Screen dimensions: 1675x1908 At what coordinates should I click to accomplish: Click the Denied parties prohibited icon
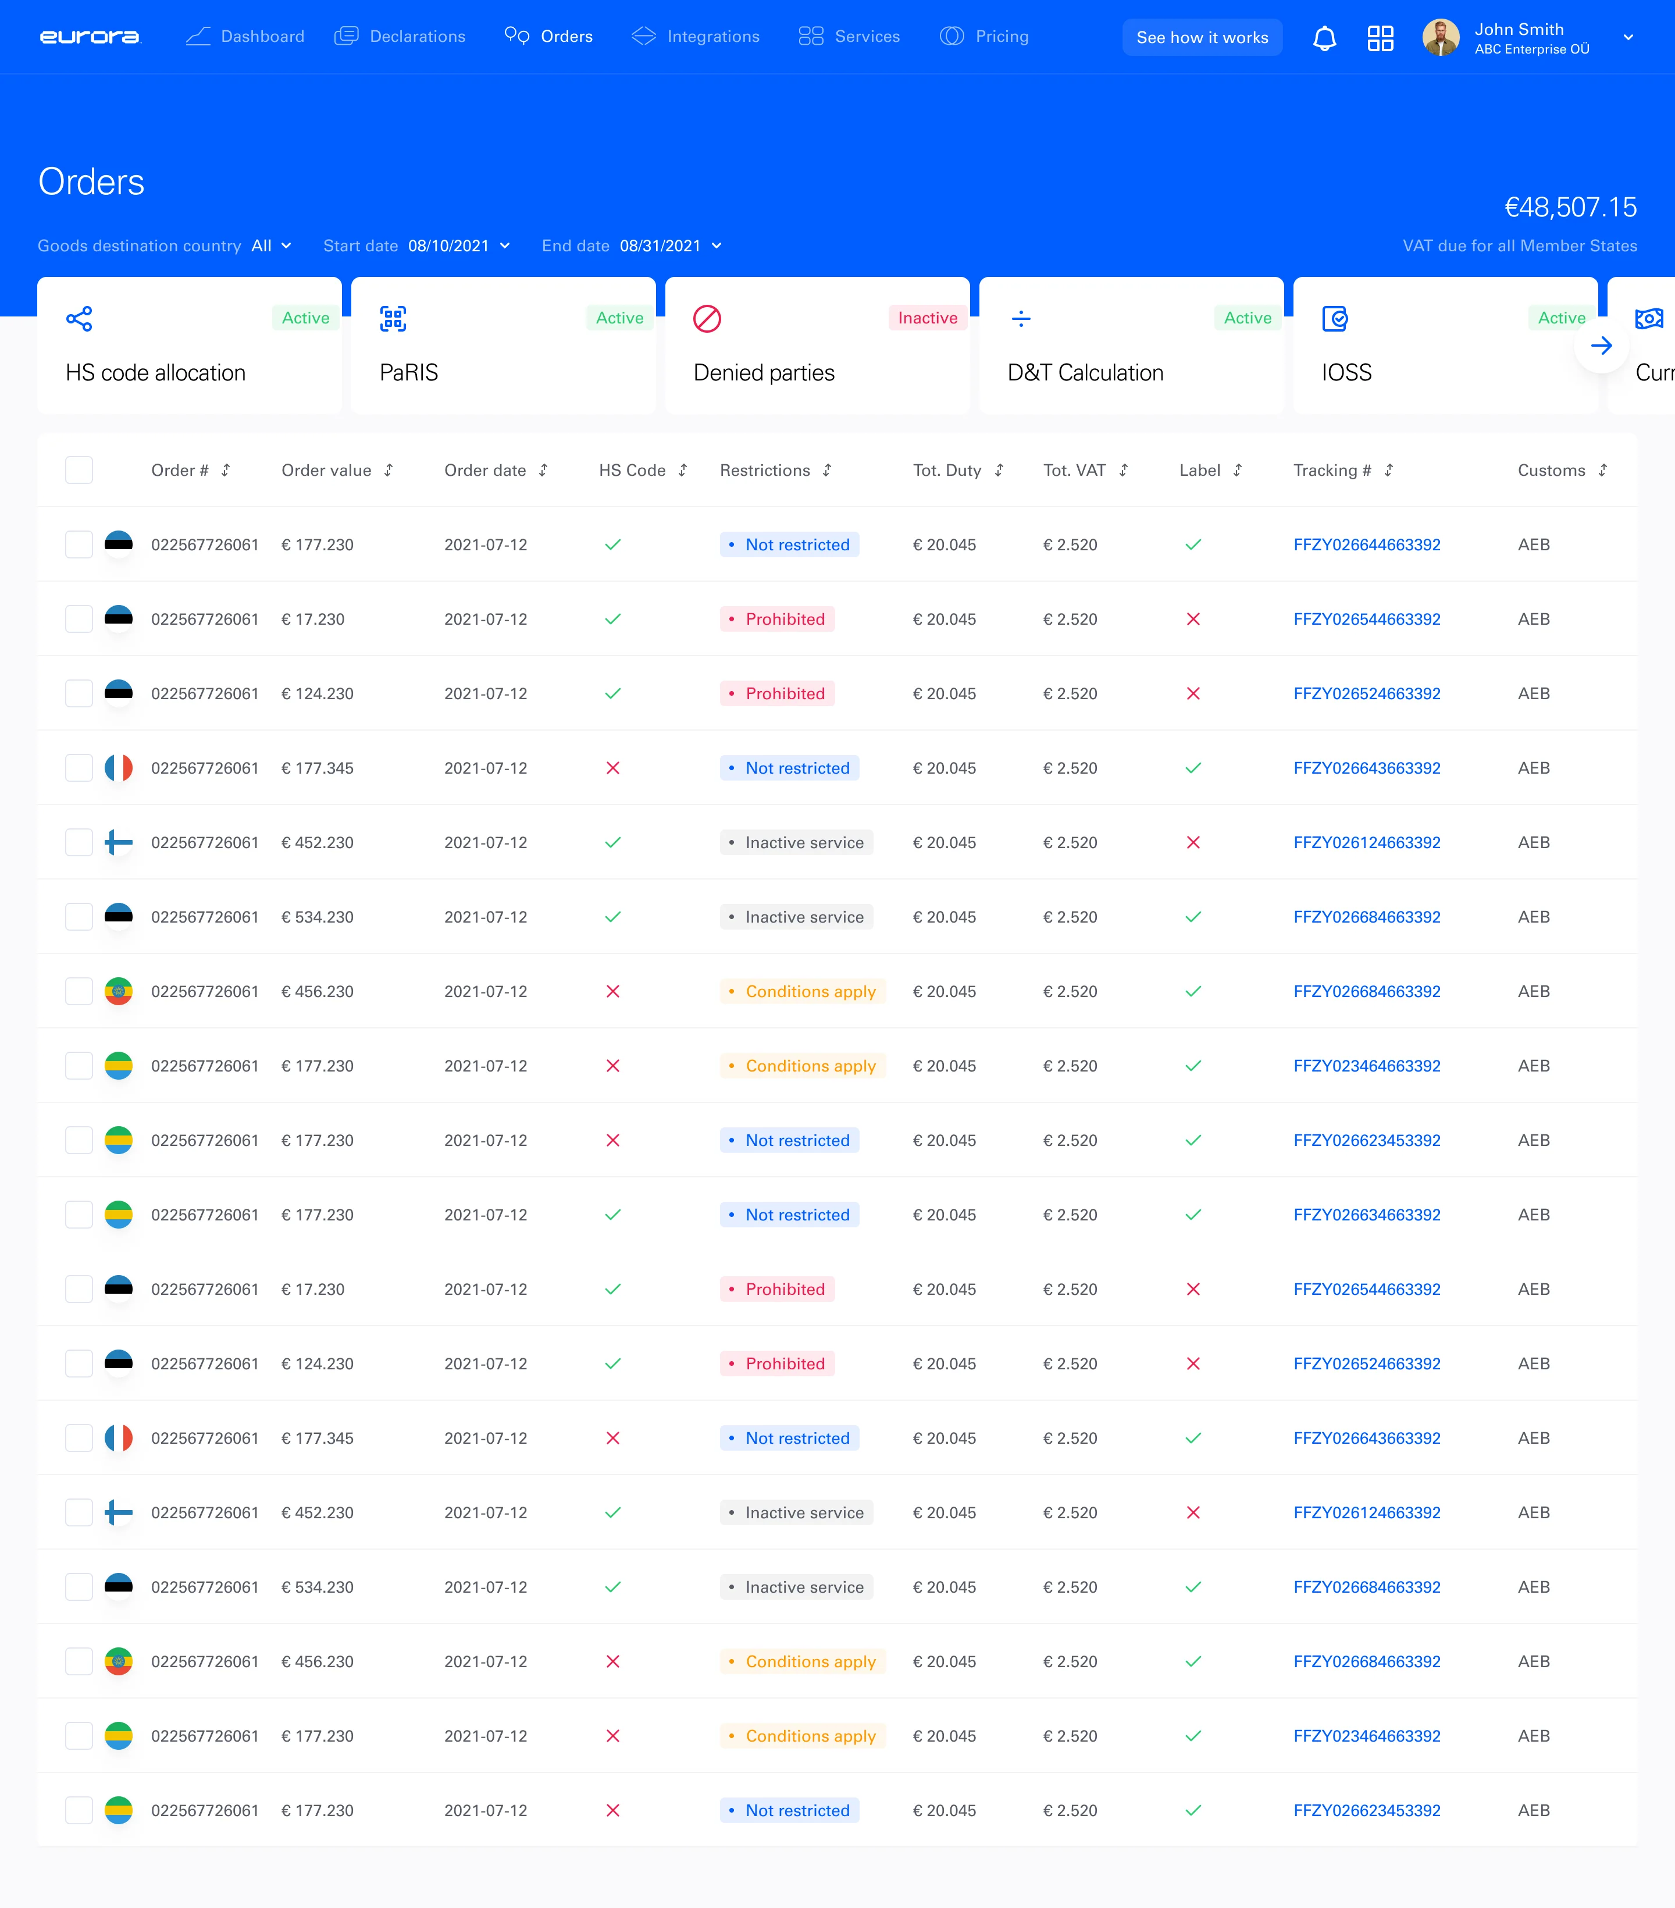click(707, 318)
